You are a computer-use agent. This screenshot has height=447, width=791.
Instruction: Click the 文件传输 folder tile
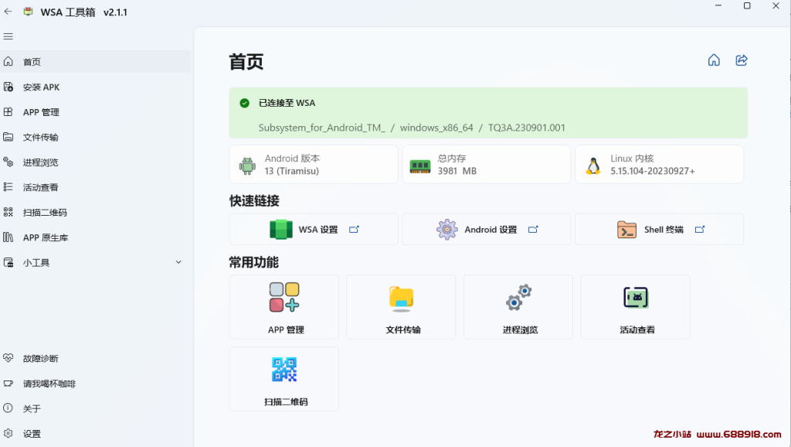tap(401, 307)
